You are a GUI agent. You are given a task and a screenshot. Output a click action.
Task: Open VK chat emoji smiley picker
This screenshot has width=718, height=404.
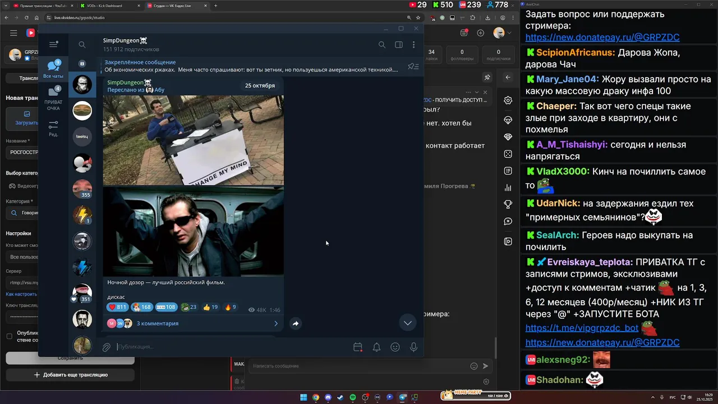click(474, 366)
